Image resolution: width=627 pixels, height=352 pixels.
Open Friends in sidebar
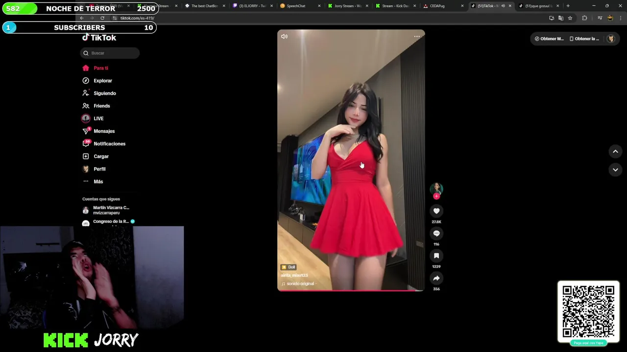pos(96,106)
